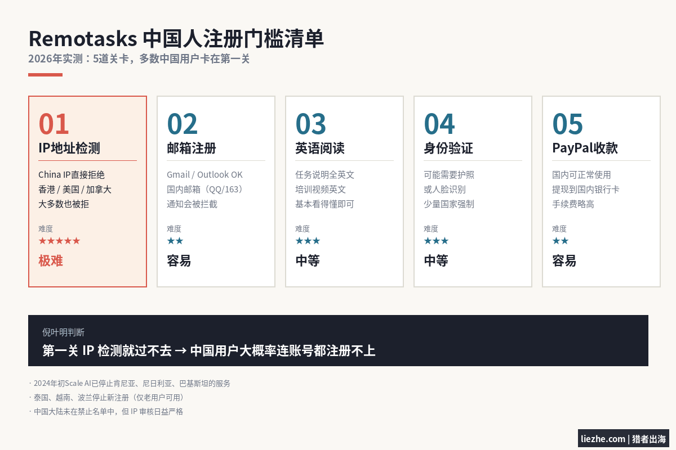Image resolution: width=676 pixels, height=450 pixels.
Task: Click the subtitle '2026年实测：5道关卡'
Action: tap(78, 58)
